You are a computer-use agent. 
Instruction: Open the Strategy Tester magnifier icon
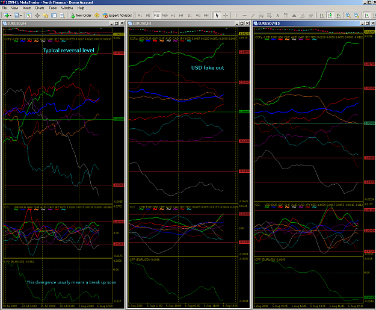[62, 16]
